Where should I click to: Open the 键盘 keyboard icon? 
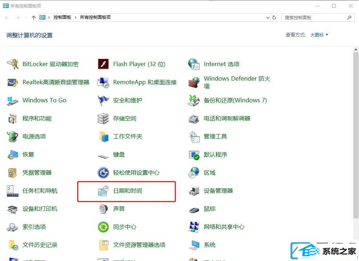tap(103, 157)
